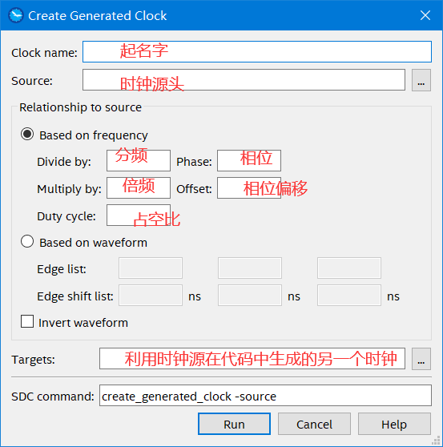Click the Multiply by field
The width and height of the screenshot is (443, 447).
click(139, 188)
